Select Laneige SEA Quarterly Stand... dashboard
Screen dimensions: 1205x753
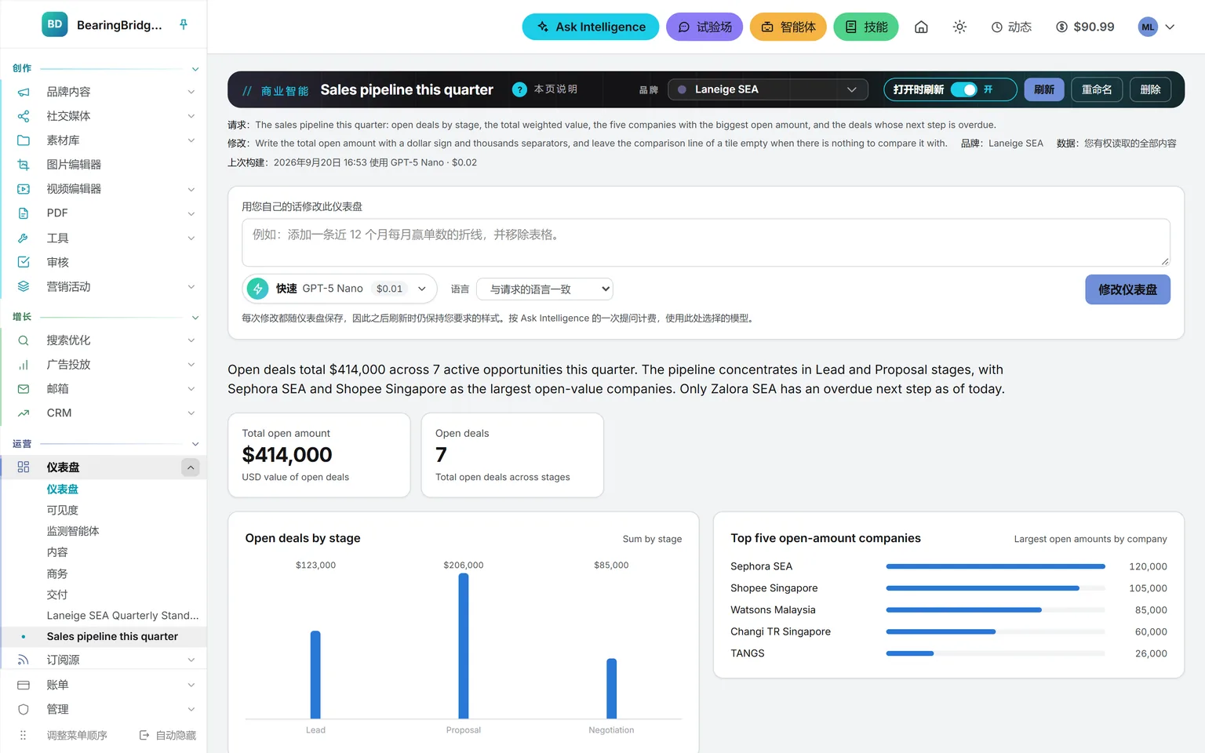(x=122, y=616)
